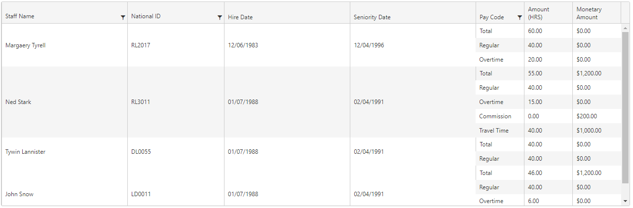Click the Travel Time pay code cell
Image resolution: width=633 pixels, height=208 pixels.
click(x=493, y=131)
